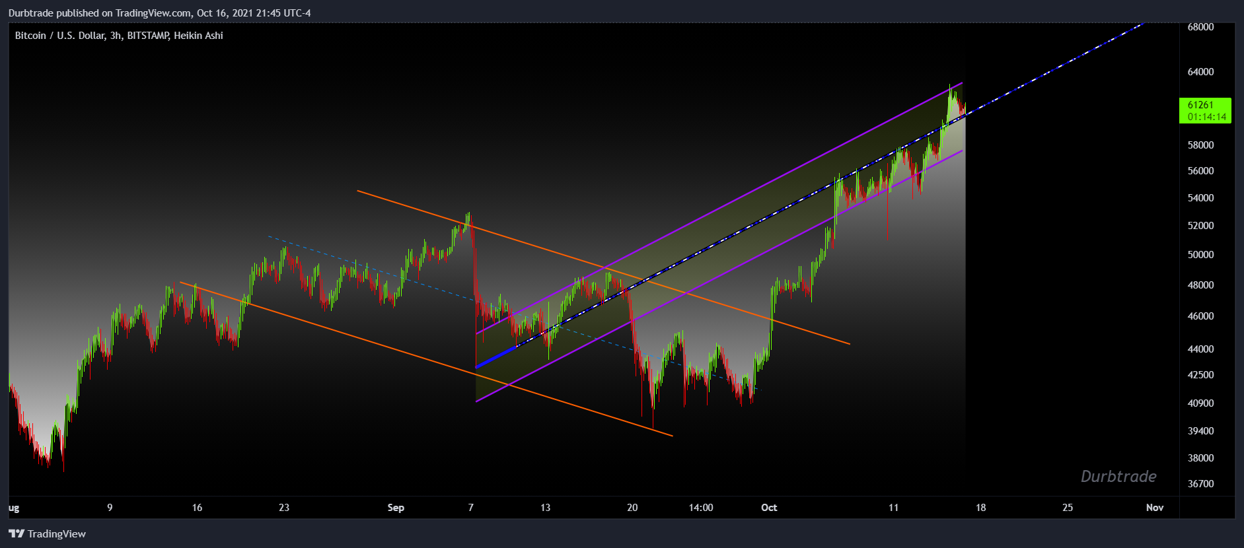Click the time axis date 13
This screenshot has height=548, width=1244.
tap(545, 508)
